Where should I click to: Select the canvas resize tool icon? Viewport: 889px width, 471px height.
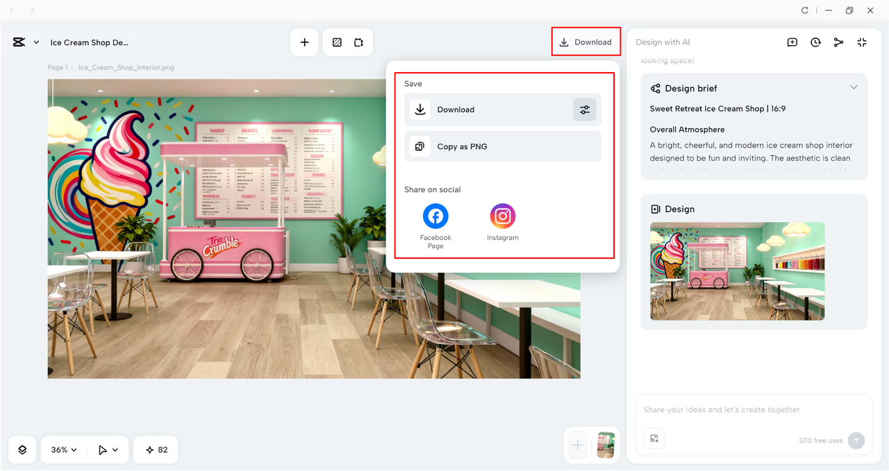pos(358,42)
